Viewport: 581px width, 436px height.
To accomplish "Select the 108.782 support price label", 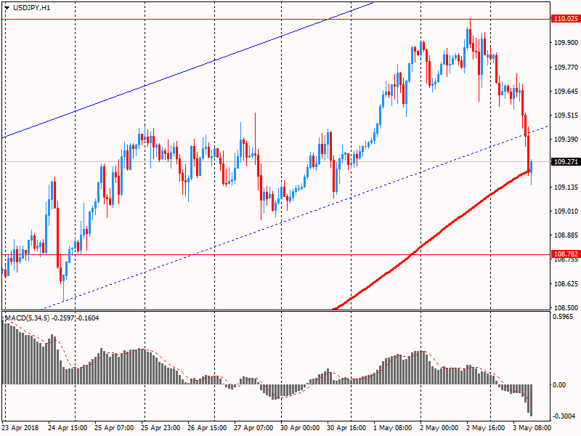I will click(x=566, y=254).
